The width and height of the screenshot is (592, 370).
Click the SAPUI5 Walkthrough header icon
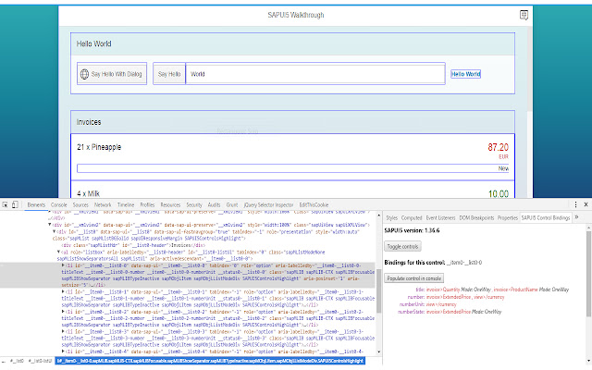click(x=523, y=16)
